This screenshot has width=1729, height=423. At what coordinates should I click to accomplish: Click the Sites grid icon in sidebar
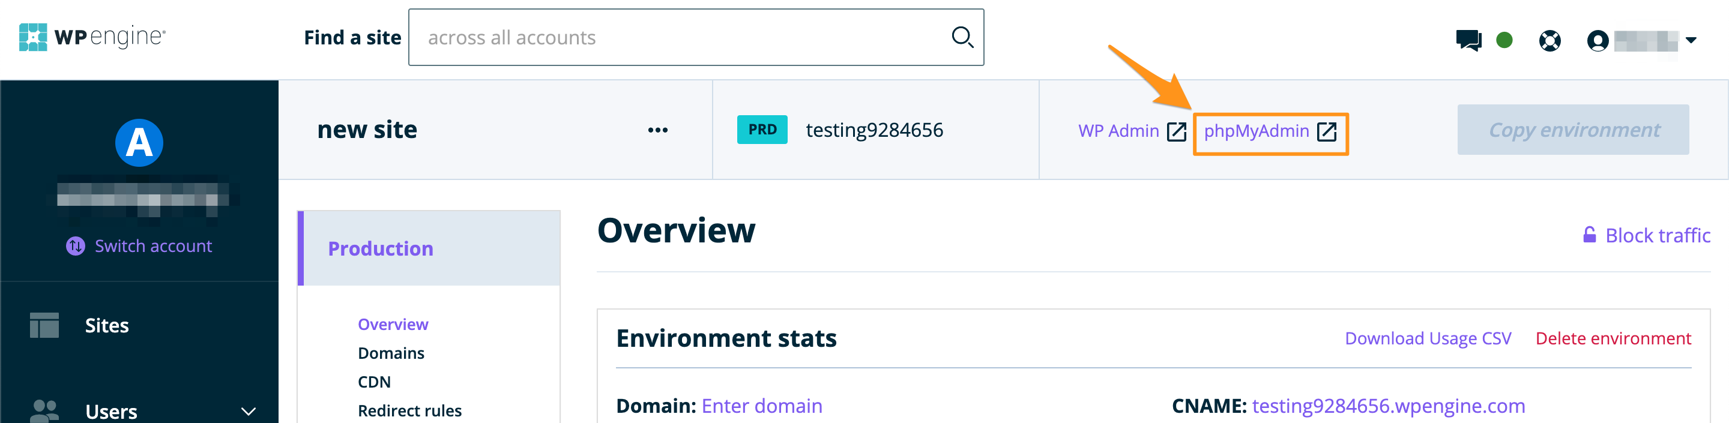(x=44, y=325)
